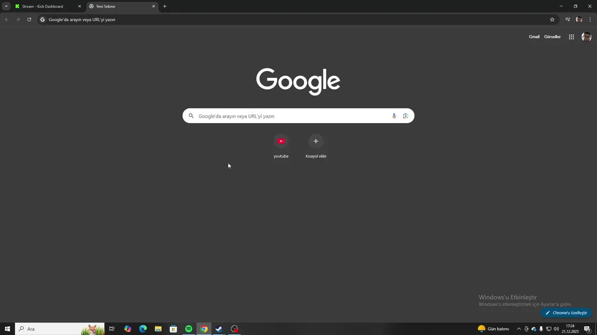Open the OneDrive cloud tray icon
Viewport: 597px width, 335px height.
point(534,329)
